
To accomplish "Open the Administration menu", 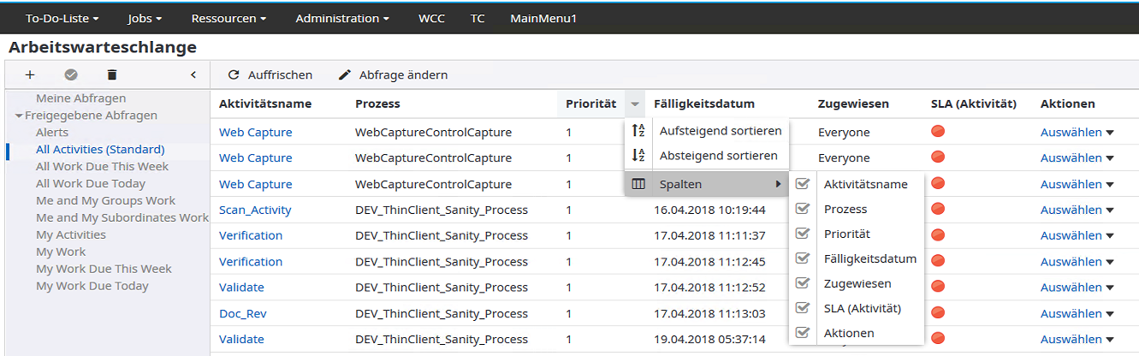I will [x=342, y=18].
